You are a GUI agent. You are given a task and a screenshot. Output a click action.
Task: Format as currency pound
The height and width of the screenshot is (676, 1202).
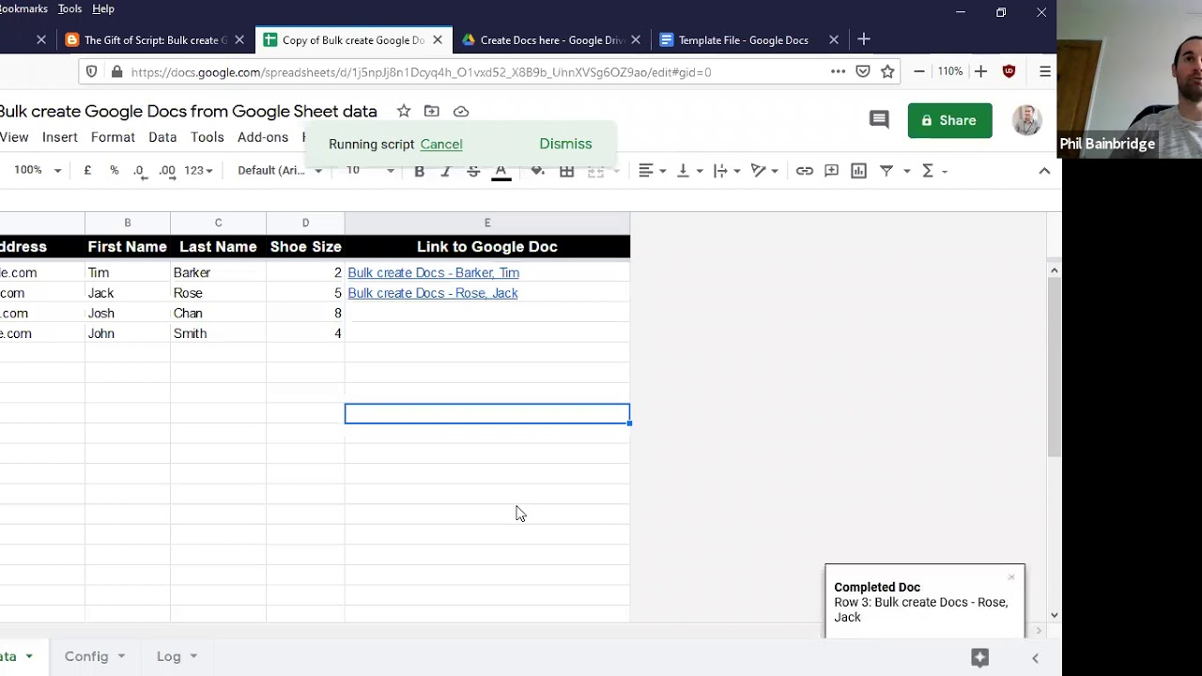click(x=87, y=171)
